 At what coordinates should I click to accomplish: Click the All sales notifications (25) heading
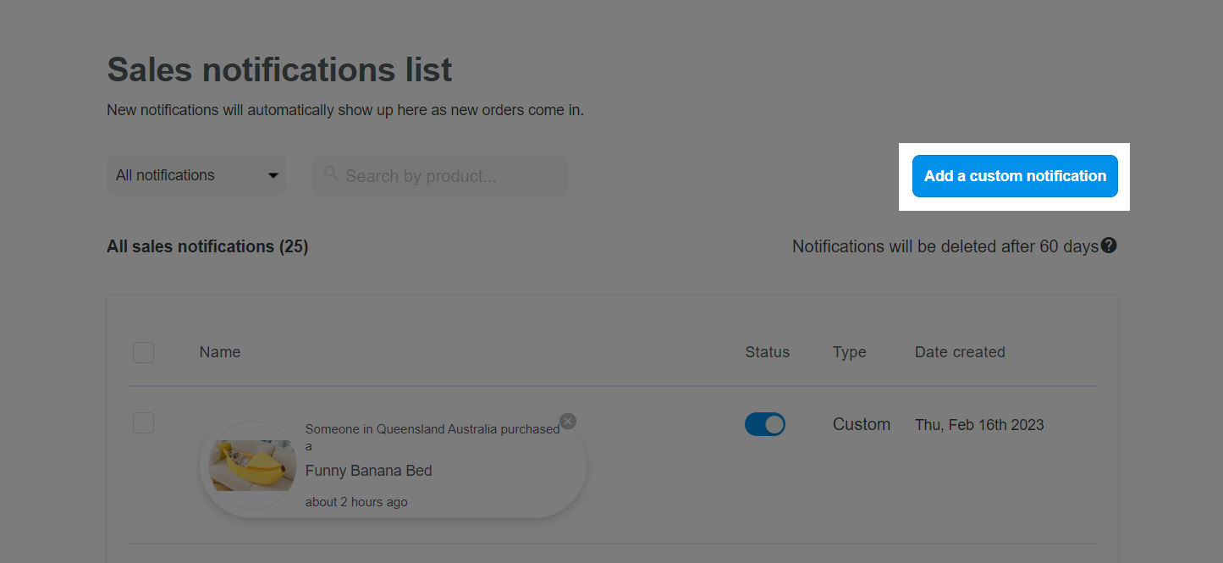click(207, 246)
